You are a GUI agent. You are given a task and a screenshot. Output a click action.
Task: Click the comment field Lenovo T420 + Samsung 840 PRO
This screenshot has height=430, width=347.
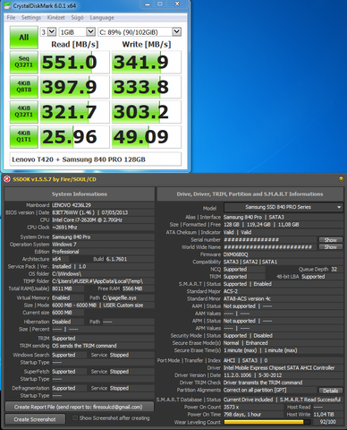tap(96, 159)
